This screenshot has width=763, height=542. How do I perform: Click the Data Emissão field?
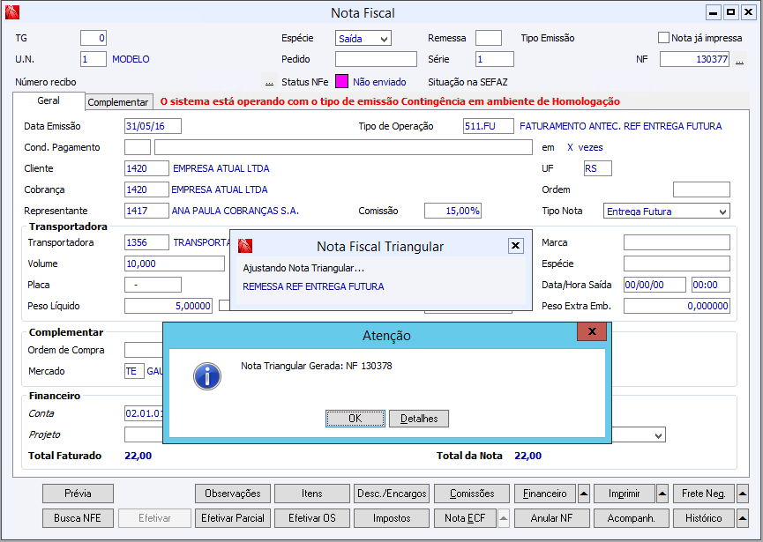click(153, 126)
